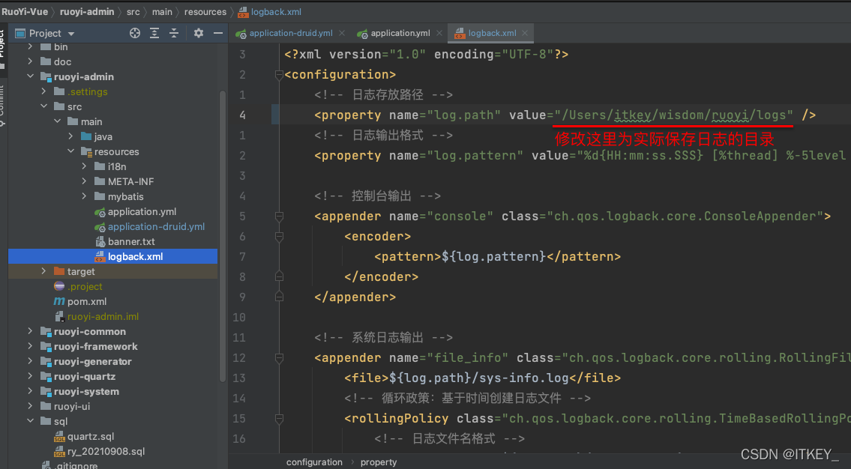Collapse the sql folder
This screenshot has height=469, width=851.
[31, 421]
